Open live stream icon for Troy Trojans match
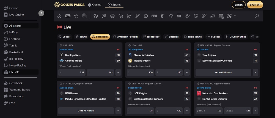 click(x=255, y=50)
